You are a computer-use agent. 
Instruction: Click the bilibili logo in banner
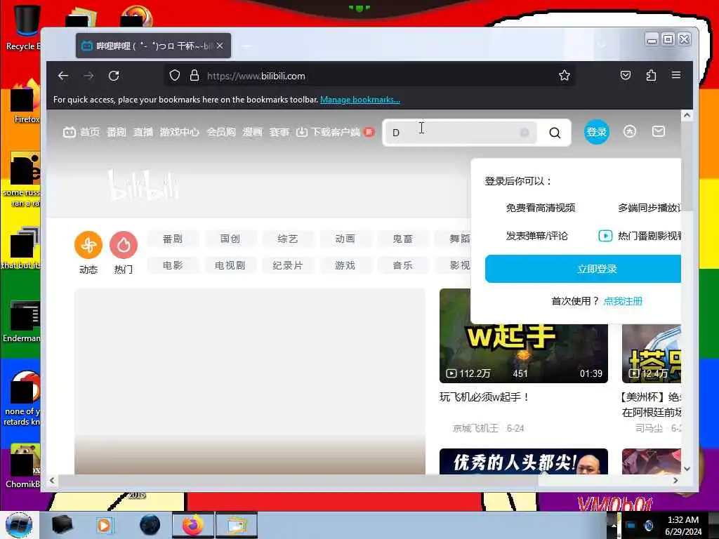tap(143, 185)
